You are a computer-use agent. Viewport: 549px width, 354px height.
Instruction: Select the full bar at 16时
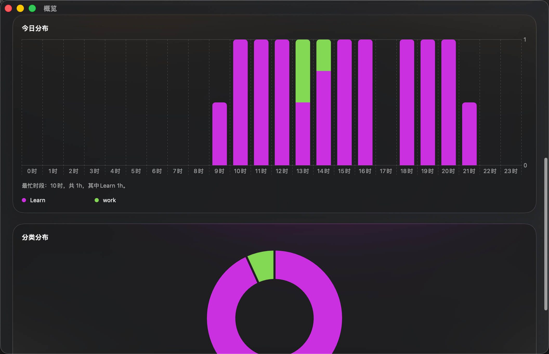coord(365,102)
